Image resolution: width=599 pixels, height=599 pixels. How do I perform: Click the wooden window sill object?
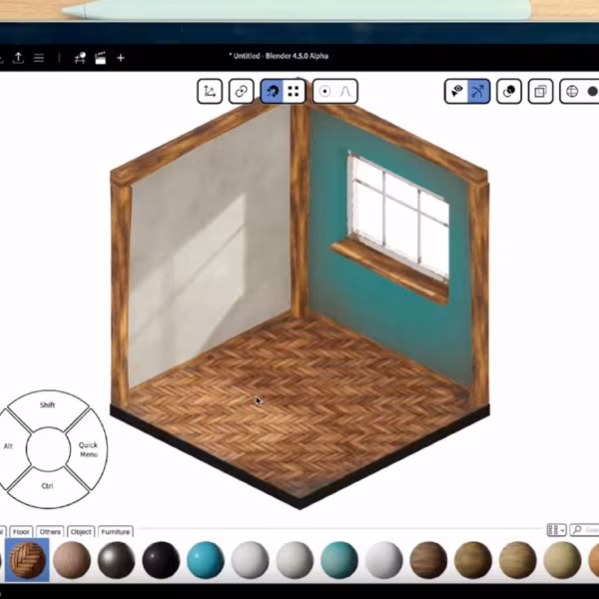click(389, 271)
